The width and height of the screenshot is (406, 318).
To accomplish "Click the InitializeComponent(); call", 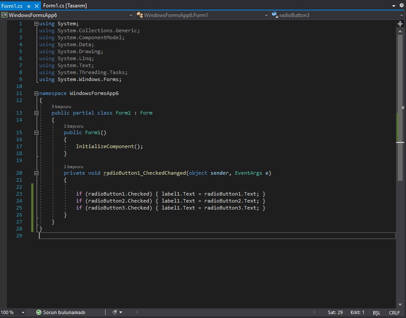I will (109, 146).
